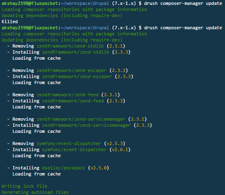
Task: Click zendframework/zend-stdlib on the Removing line
Action: pyautogui.click(x=70, y=46)
